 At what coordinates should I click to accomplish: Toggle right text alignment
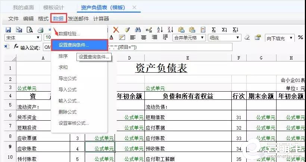[154, 38]
